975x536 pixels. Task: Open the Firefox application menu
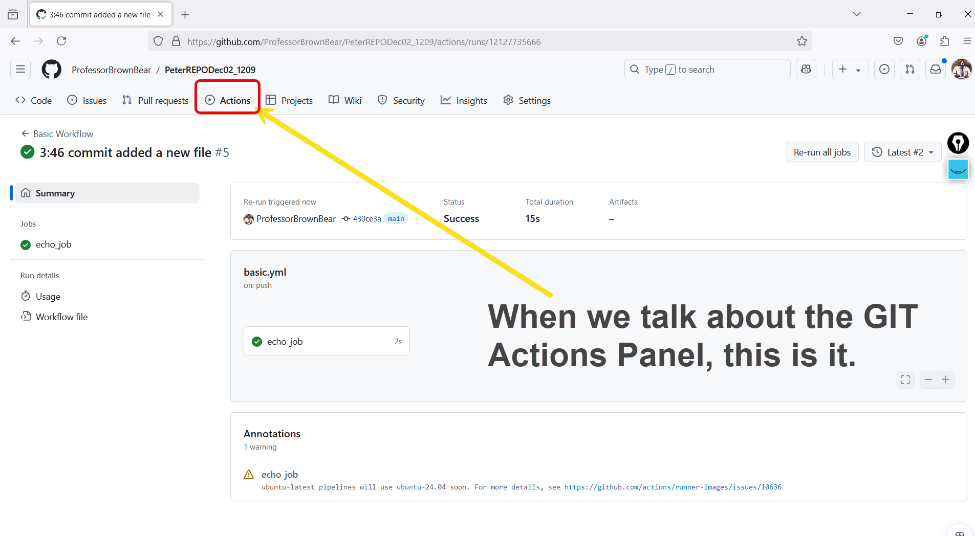pyautogui.click(x=967, y=41)
